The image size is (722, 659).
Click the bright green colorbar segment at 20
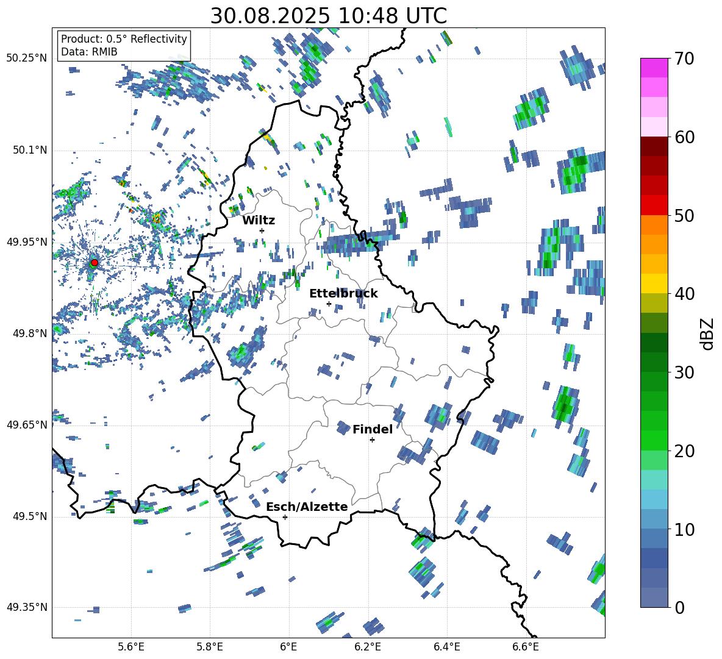654,440
